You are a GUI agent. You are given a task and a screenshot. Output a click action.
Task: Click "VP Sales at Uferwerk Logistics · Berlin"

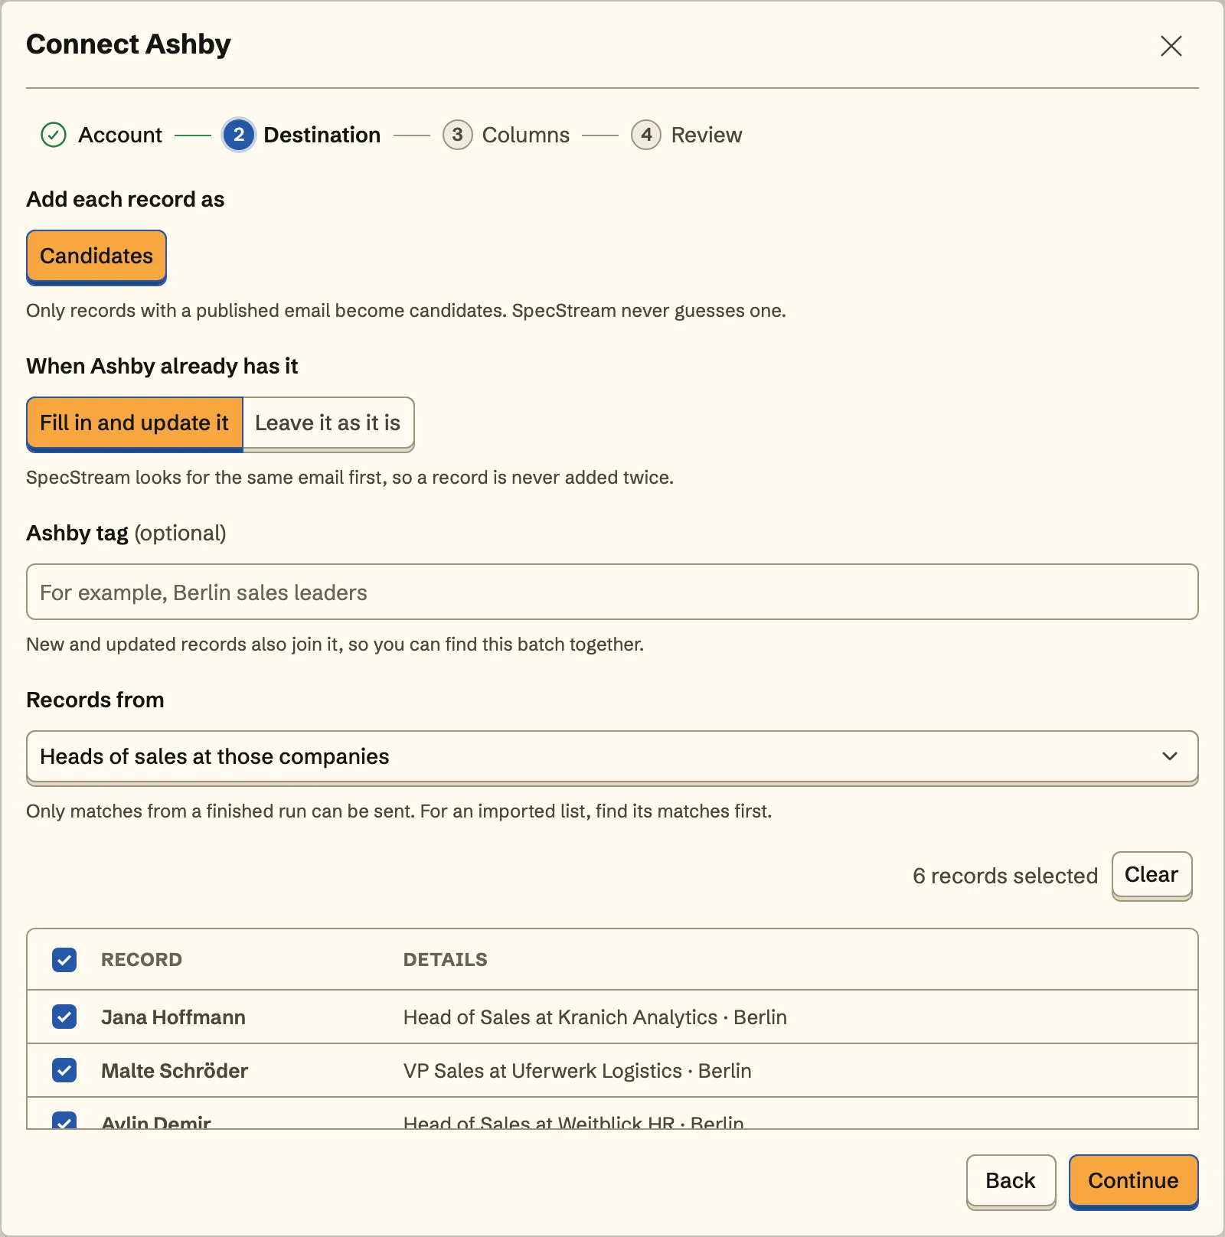(577, 1071)
